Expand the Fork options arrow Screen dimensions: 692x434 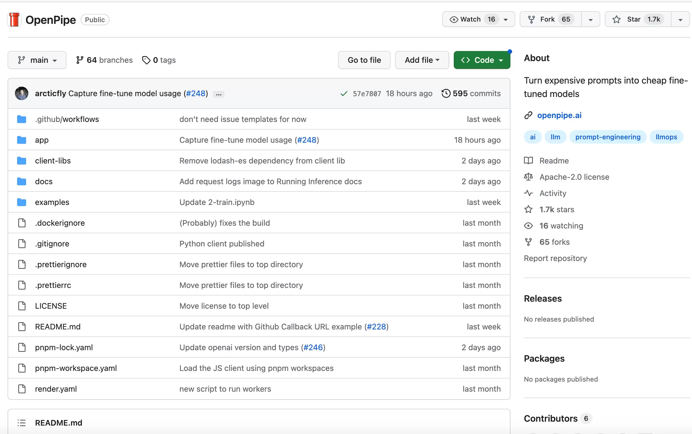(591, 20)
